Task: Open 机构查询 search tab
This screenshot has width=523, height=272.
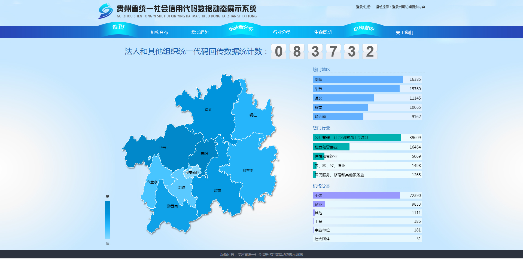Action: pos(364,28)
